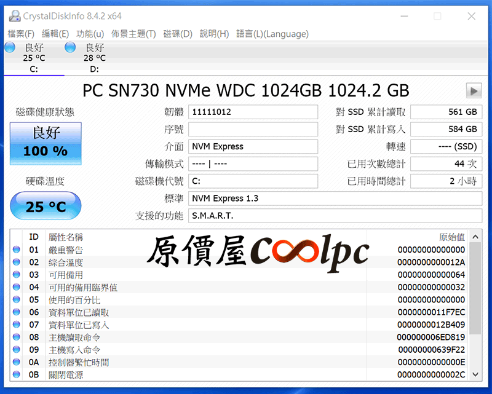Select the C: drive status orb
Image resolution: width=492 pixels, height=394 pixels.
pos(10,47)
